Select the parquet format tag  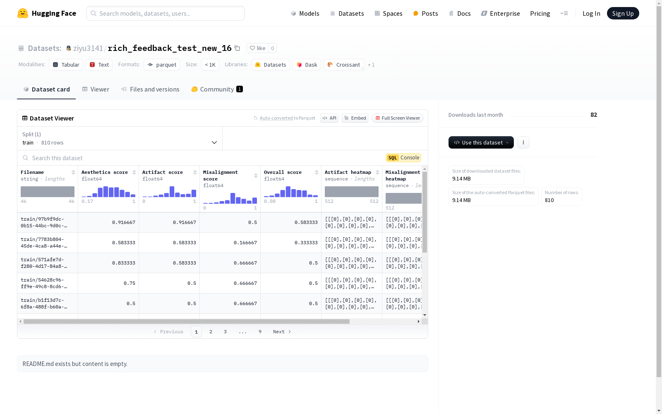162,65
